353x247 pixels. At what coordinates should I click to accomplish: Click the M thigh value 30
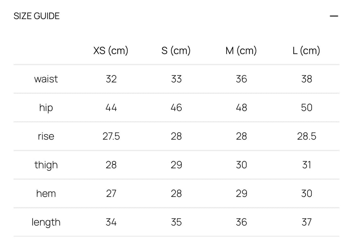click(x=241, y=165)
